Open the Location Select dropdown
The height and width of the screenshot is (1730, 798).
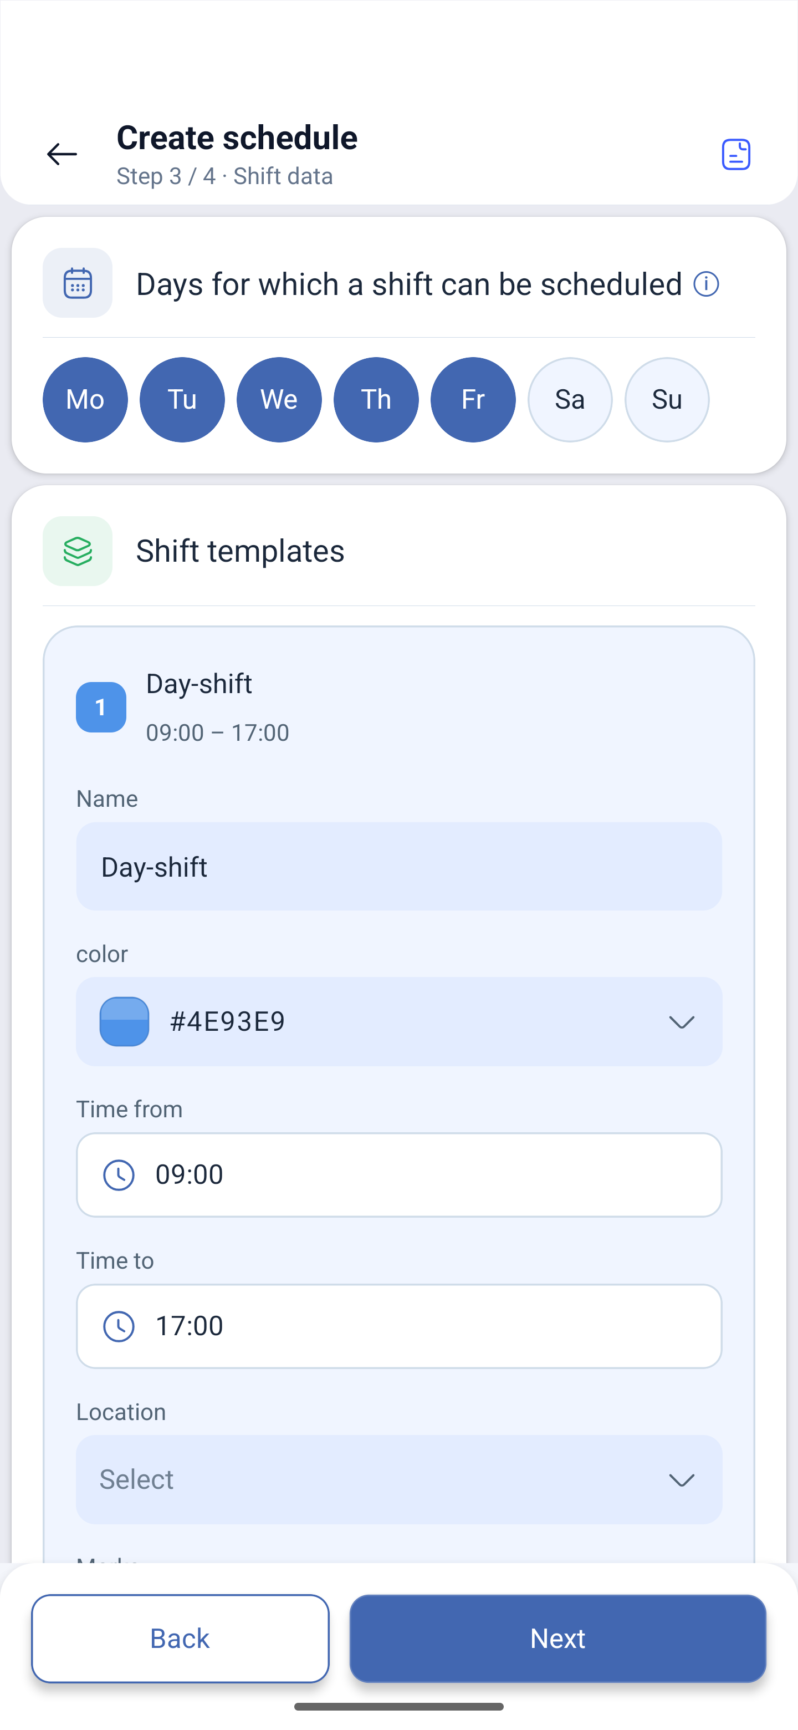(x=398, y=1479)
